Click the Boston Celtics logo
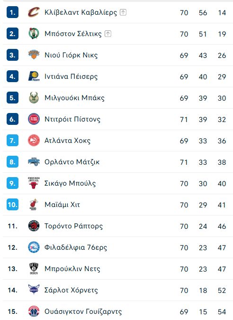This screenshot has width=233, height=320. coord(34,33)
